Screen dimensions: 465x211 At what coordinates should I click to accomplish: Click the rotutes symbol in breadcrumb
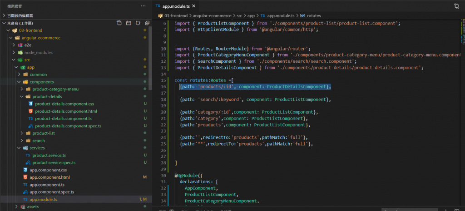tap(313, 15)
